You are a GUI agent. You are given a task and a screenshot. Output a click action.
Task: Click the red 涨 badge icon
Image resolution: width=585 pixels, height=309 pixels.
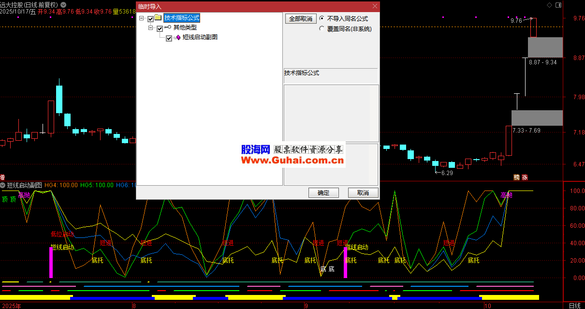525,177
